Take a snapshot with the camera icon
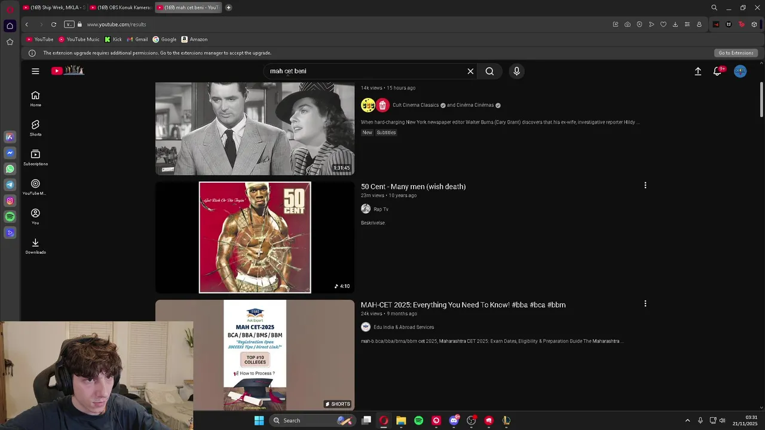The height and width of the screenshot is (430, 765). 628,24
